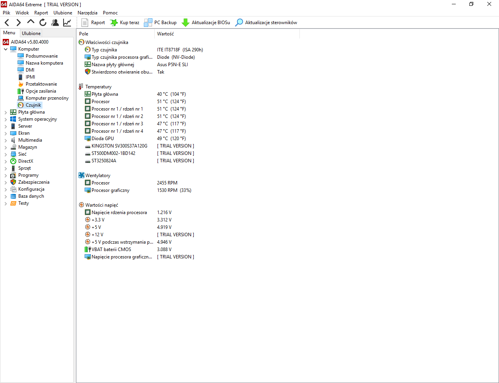499x383 pixels.
Task: Refresh the sensor page
Action: (43, 23)
